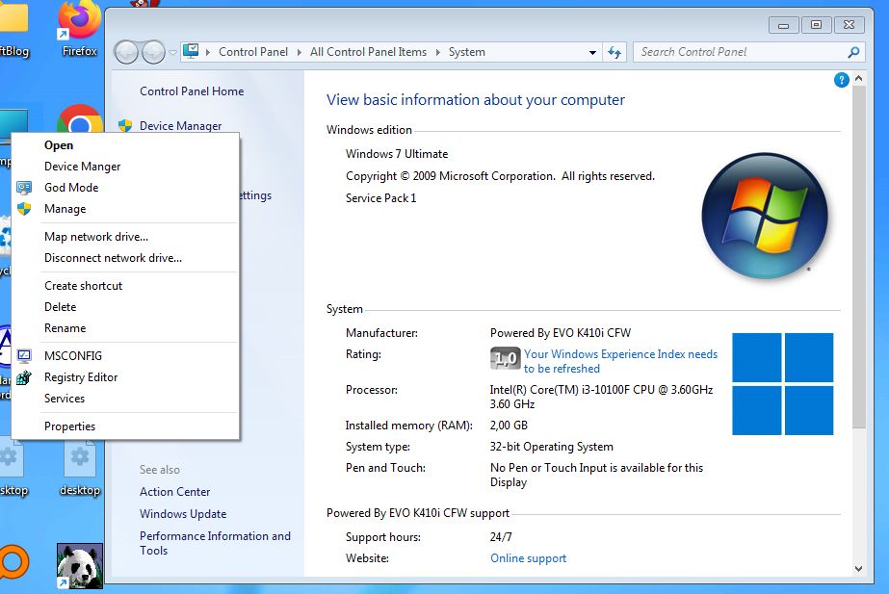Expand the arrow after Control Panel breadcrumb

pos(300,52)
